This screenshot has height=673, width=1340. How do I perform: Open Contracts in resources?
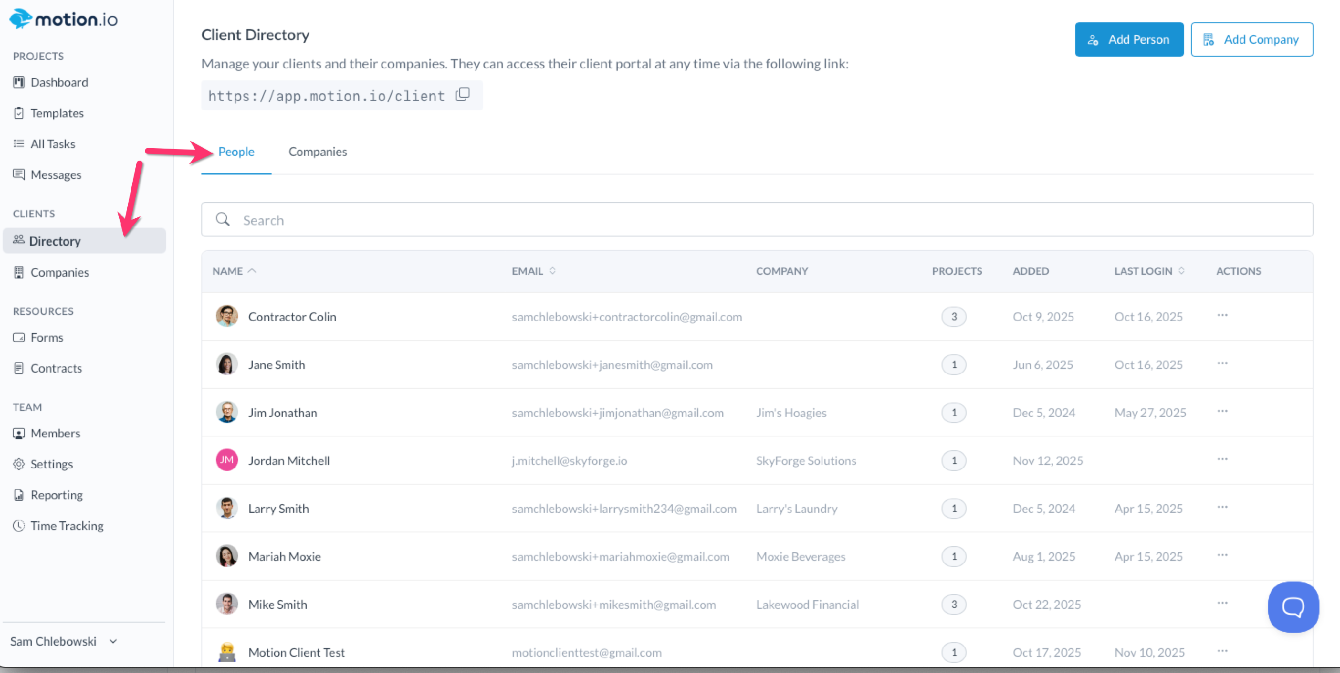click(x=56, y=368)
